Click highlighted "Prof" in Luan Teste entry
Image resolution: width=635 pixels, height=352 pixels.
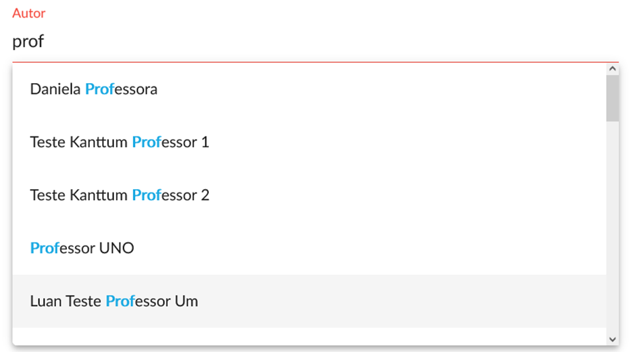click(120, 301)
